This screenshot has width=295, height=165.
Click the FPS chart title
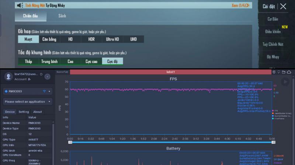coord(173,79)
